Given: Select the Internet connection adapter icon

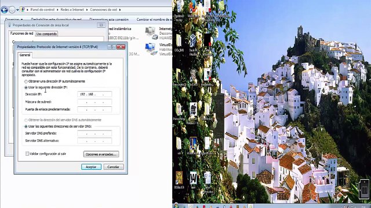Looking at the screenshot, I should (151, 33).
